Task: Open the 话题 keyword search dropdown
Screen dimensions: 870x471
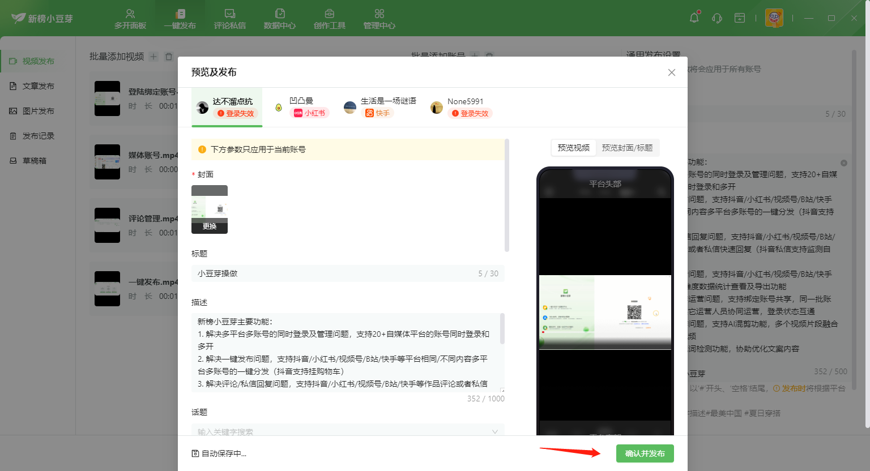Action: coord(348,431)
